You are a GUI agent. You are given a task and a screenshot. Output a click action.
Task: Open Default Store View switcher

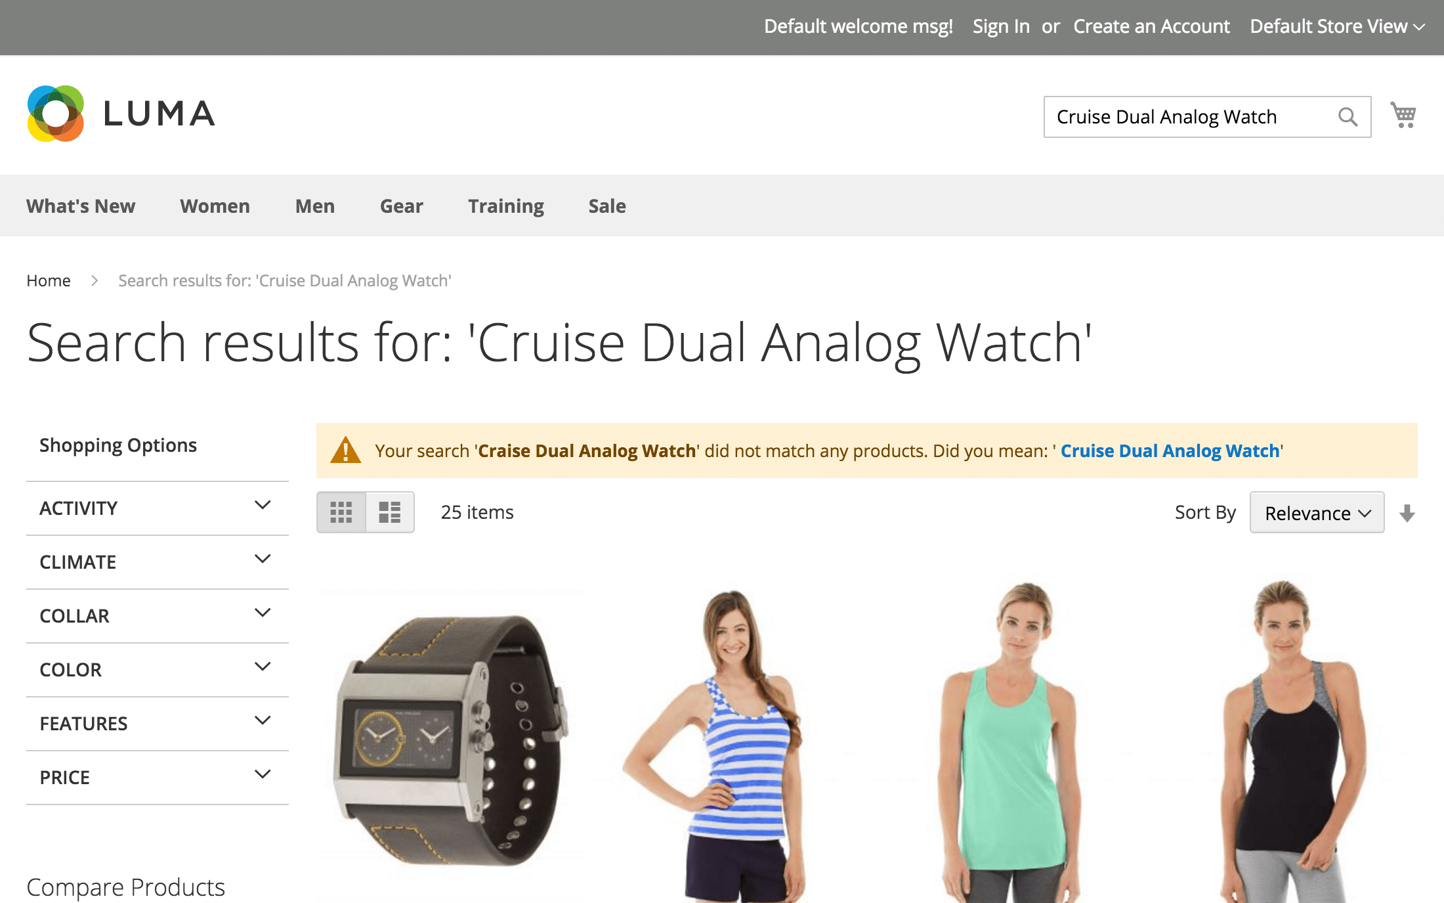click(1337, 26)
